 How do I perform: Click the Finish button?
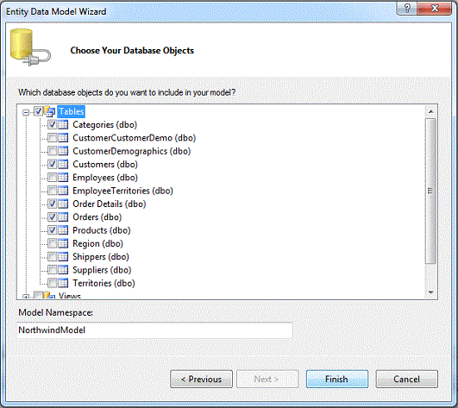pos(337,379)
